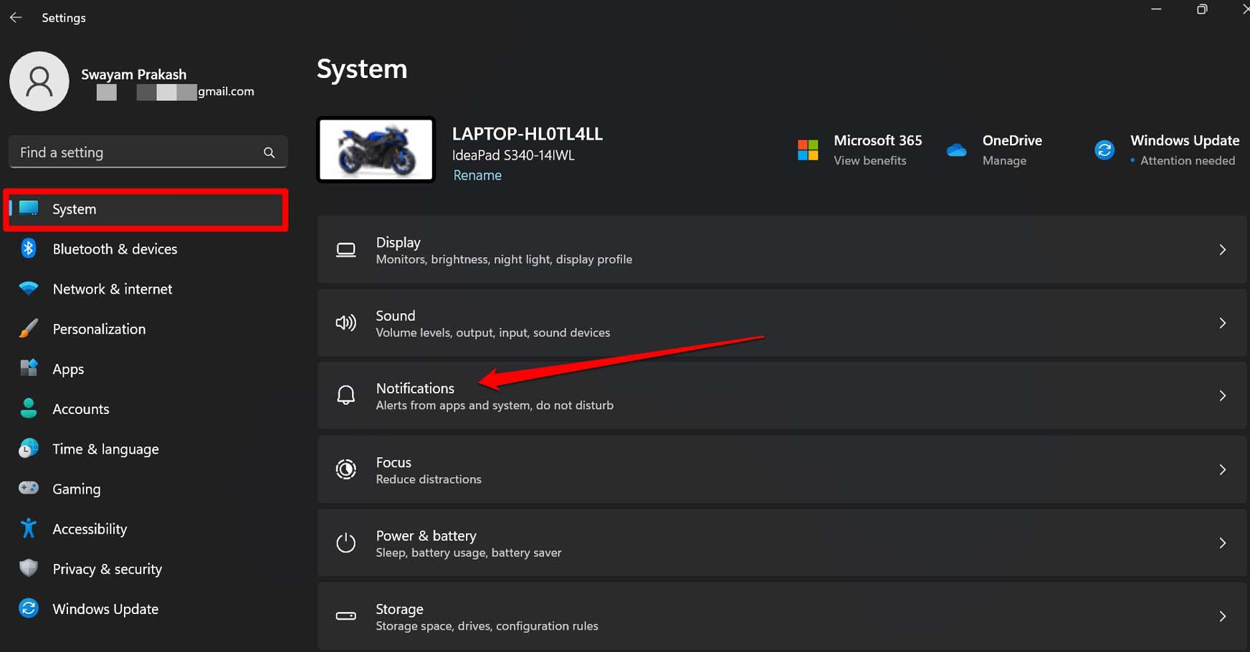The image size is (1250, 652).
Task: Click the Personalization brush icon
Action: coord(29,328)
